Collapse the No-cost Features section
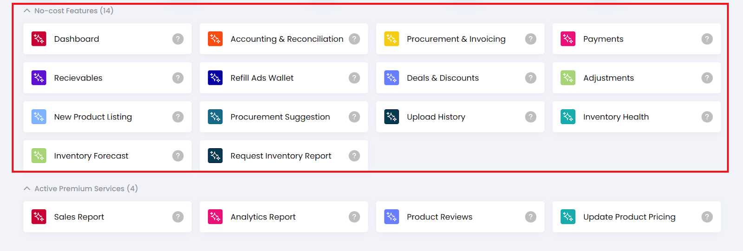The height and width of the screenshot is (251, 743). click(x=27, y=11)
